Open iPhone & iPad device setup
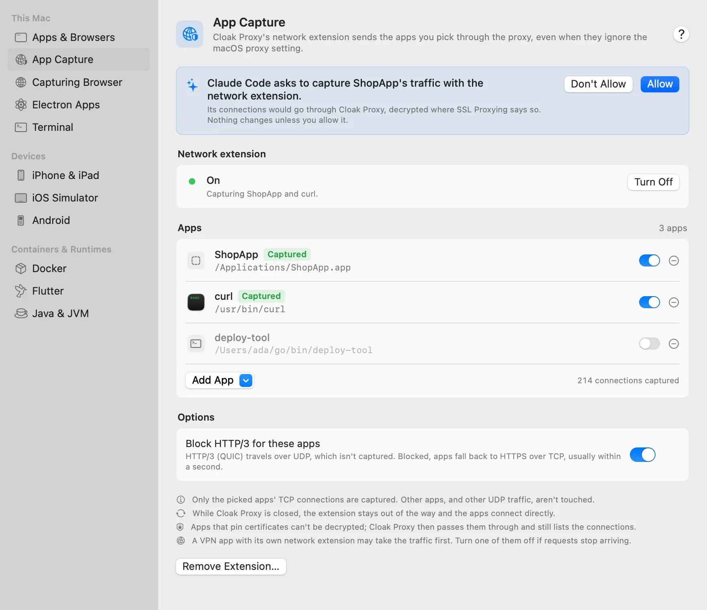This screenshot has height=610, width=707. point(79,175)
